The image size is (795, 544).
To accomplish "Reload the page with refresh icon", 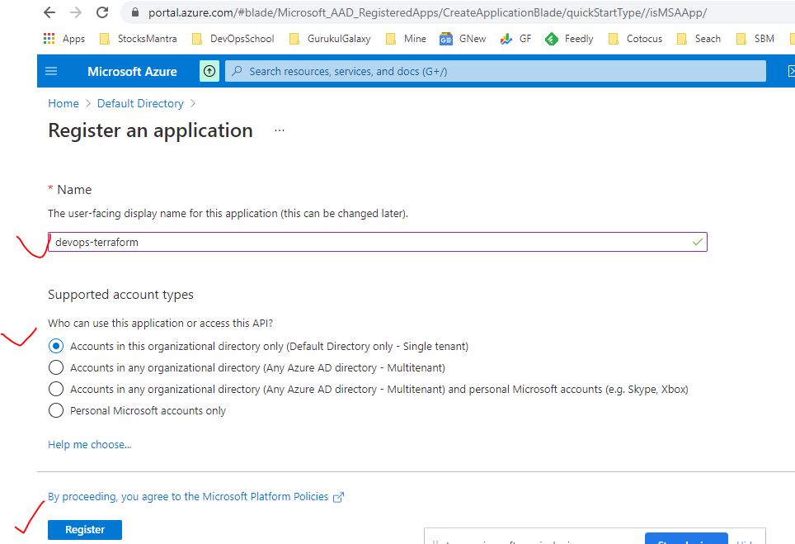I will click(x=102, y=13).
